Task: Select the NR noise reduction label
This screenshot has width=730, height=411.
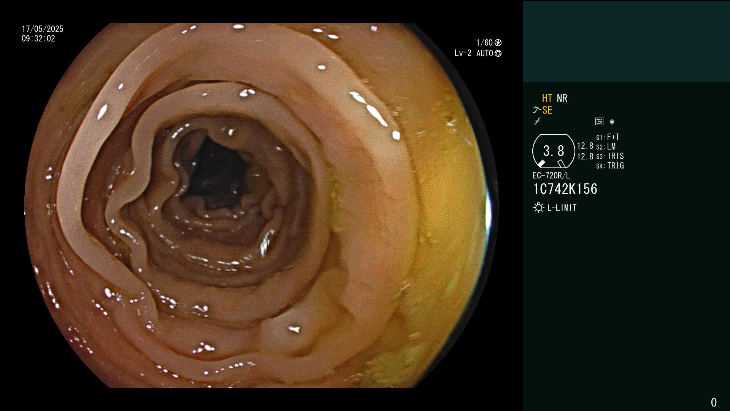Action: [562, 98]
